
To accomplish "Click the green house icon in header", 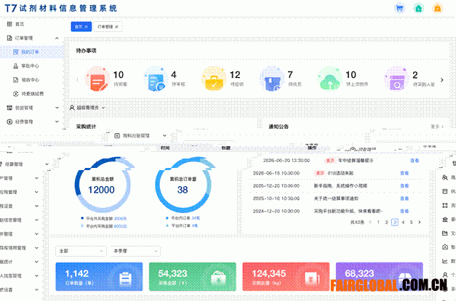I will [x=418, y=8].
